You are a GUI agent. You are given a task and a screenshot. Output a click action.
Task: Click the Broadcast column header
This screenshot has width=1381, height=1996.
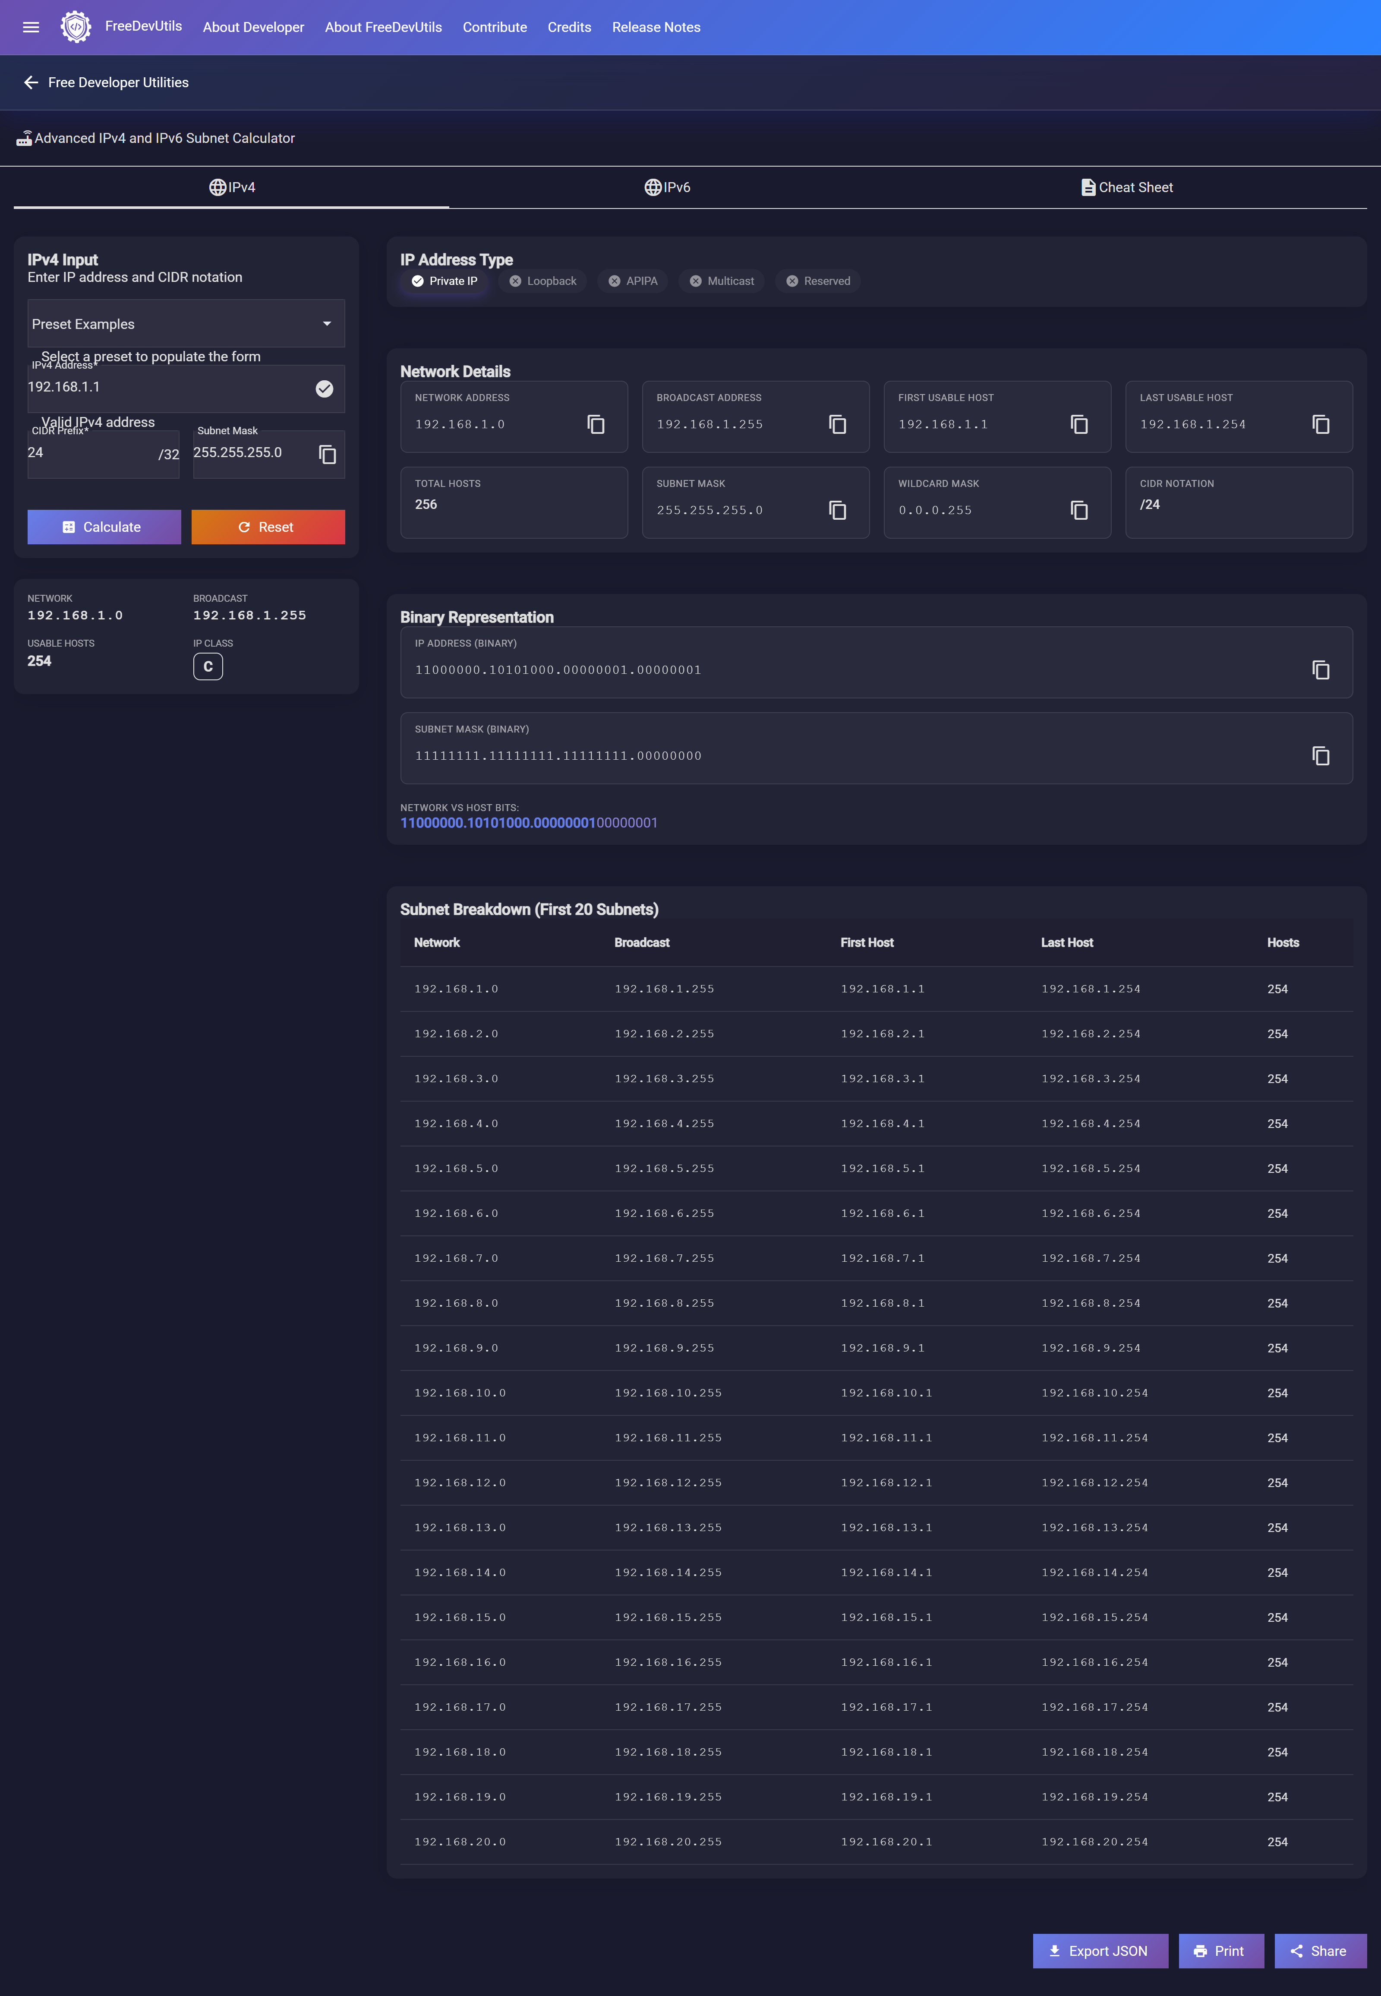point(642,943)
